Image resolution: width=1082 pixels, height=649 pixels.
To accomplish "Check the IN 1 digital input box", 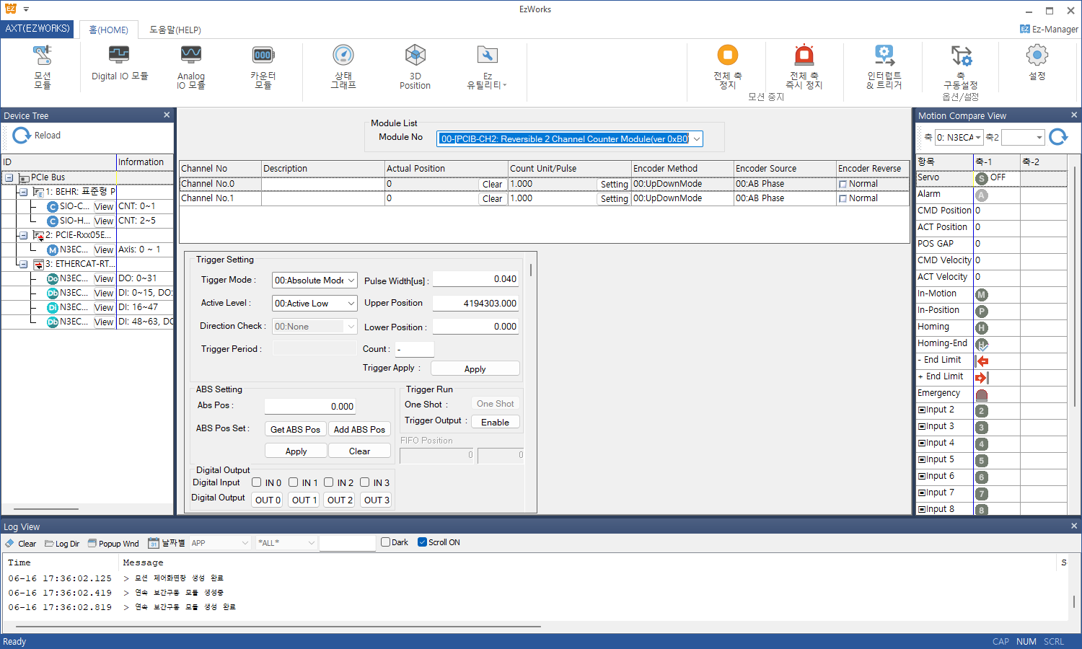I will click(293, 482).
